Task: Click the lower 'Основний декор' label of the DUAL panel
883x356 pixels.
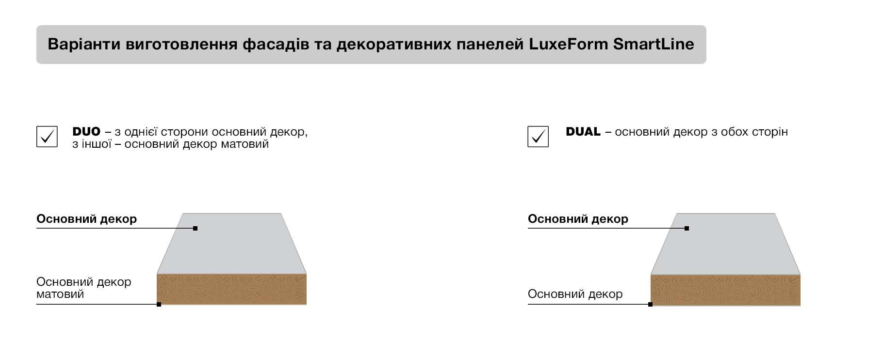Action: pos(575,294)
